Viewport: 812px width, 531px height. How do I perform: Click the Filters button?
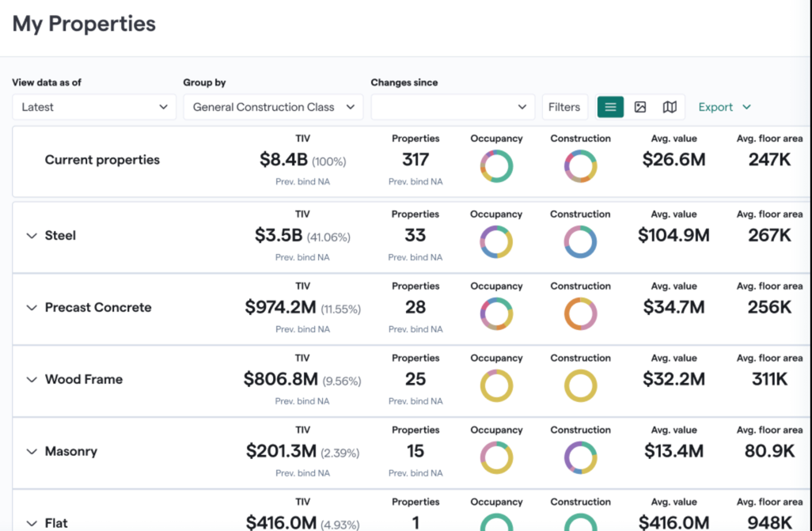[x=564, y=108]
